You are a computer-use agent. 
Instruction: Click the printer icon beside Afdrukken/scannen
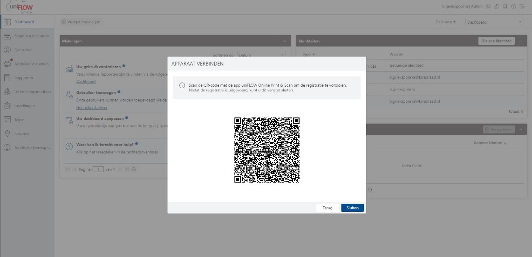[7, 64]
